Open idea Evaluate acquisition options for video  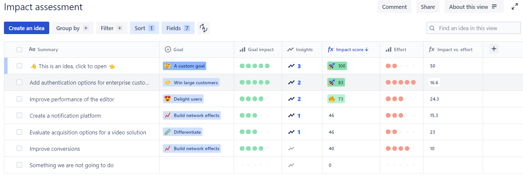(88, 132)
